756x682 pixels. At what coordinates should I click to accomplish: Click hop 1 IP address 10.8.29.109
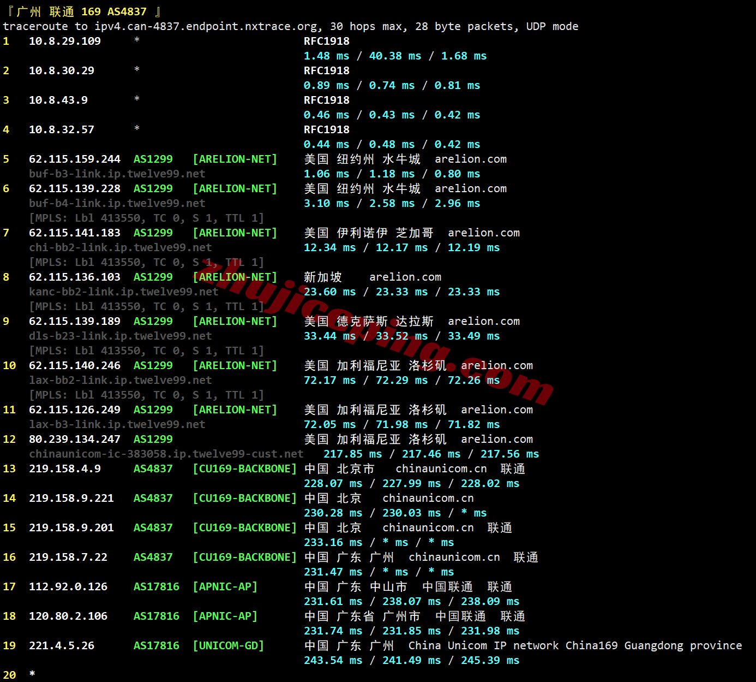click(65, 41)
